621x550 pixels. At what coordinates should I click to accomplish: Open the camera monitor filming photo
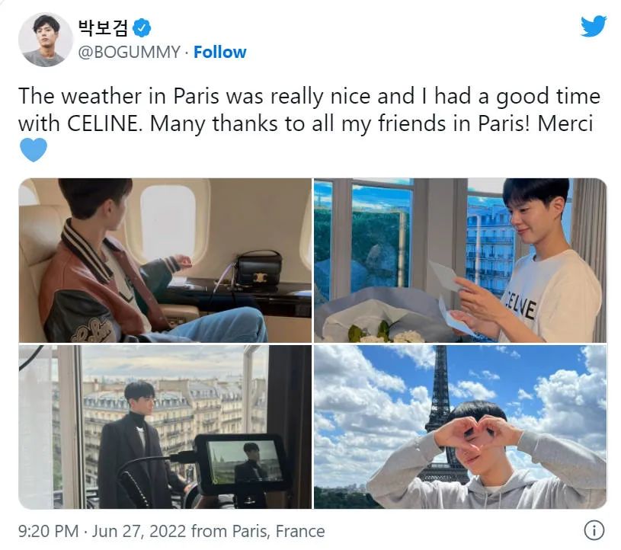click(165, 427)
